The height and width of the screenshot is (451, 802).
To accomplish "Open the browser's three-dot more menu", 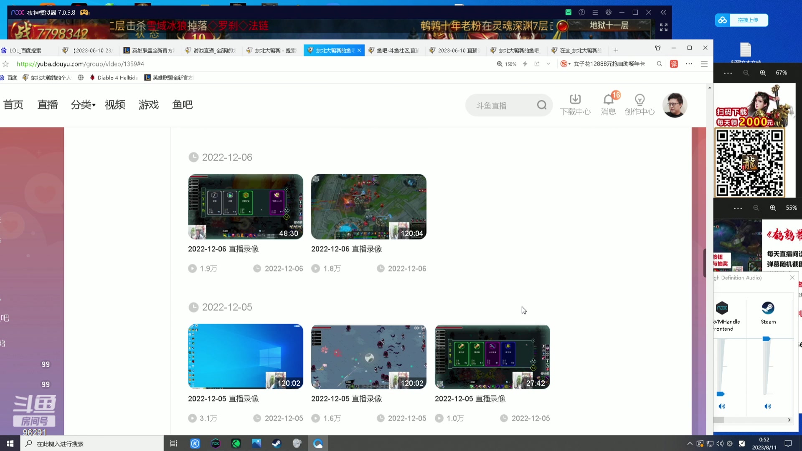I will click(689, 63).
